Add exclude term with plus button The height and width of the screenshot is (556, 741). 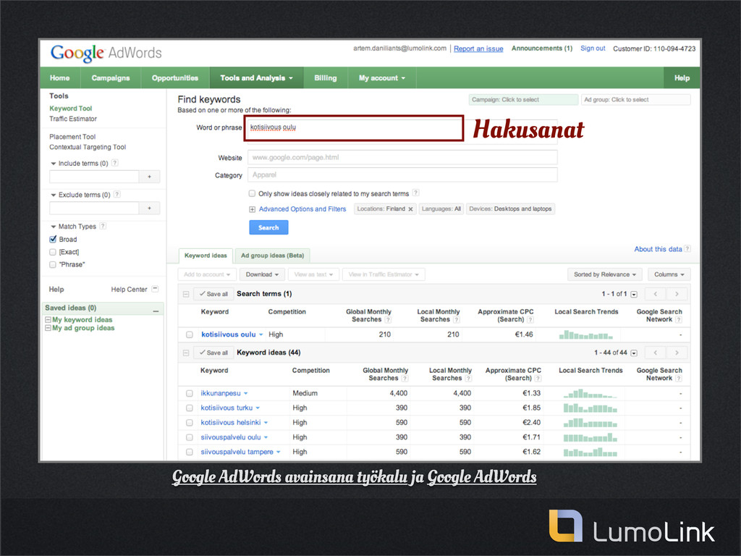coord(149,208)
